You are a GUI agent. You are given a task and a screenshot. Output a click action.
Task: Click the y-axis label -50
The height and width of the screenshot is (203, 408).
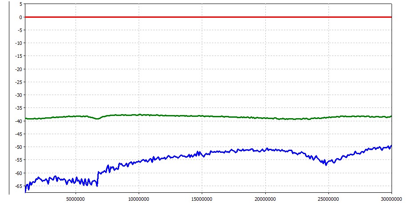18,147
